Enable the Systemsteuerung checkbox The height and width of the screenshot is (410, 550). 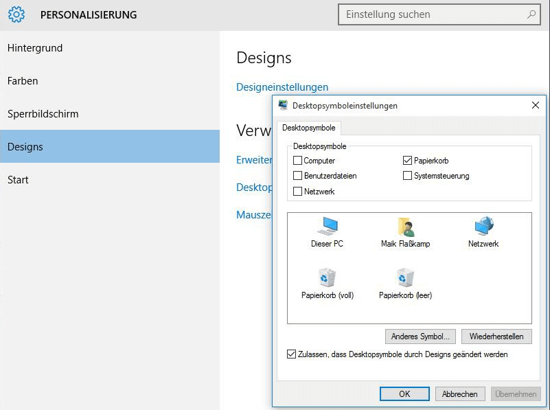coord(407,176)
